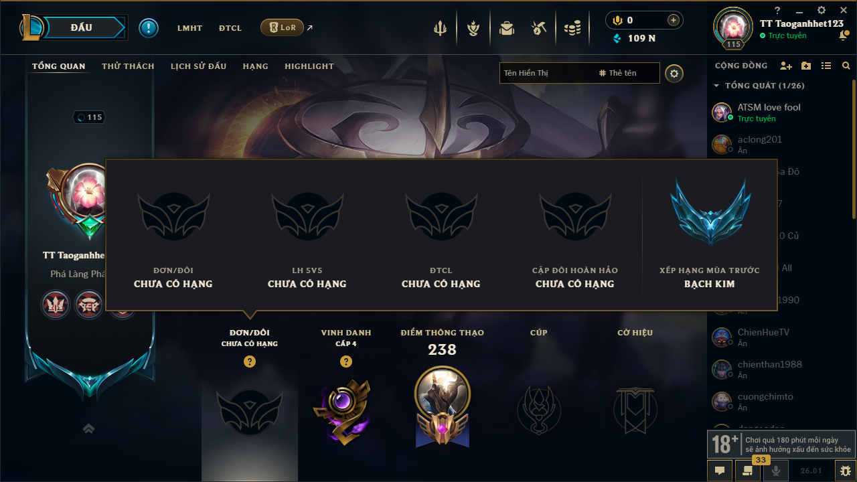This screenshot has width=857, height=482.
Task: Open the collection backpack icon
Action: [507, 28]
